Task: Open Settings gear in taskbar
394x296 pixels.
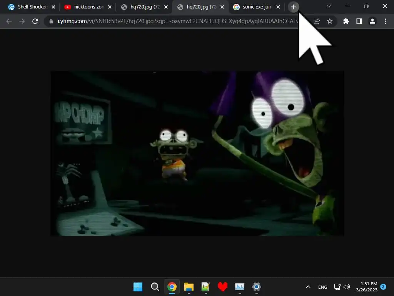Action: [257, 287]
